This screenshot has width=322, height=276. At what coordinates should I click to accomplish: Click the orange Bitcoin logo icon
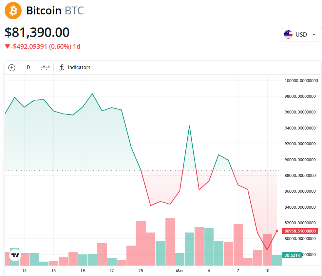click(13, 11)
